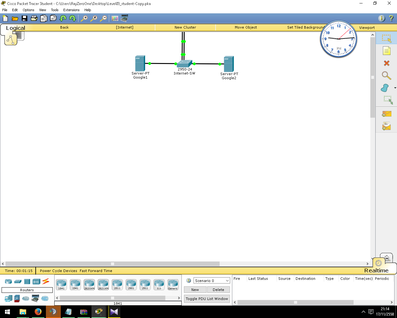The height and width of the screenshot is (318, 397).
Task: Activate the Delete tool (red X)
Action: point(386,63)
